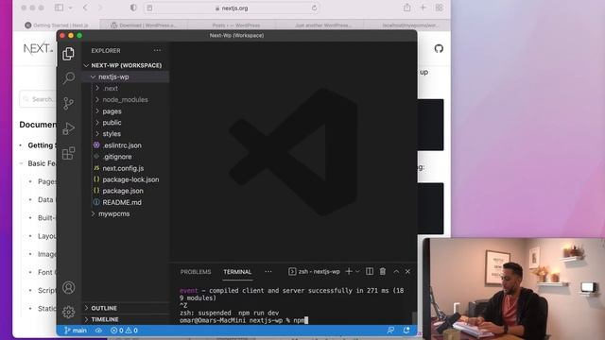The image size is (605, 340).
Task: Open the Manage gear icon
Action: 69,312
